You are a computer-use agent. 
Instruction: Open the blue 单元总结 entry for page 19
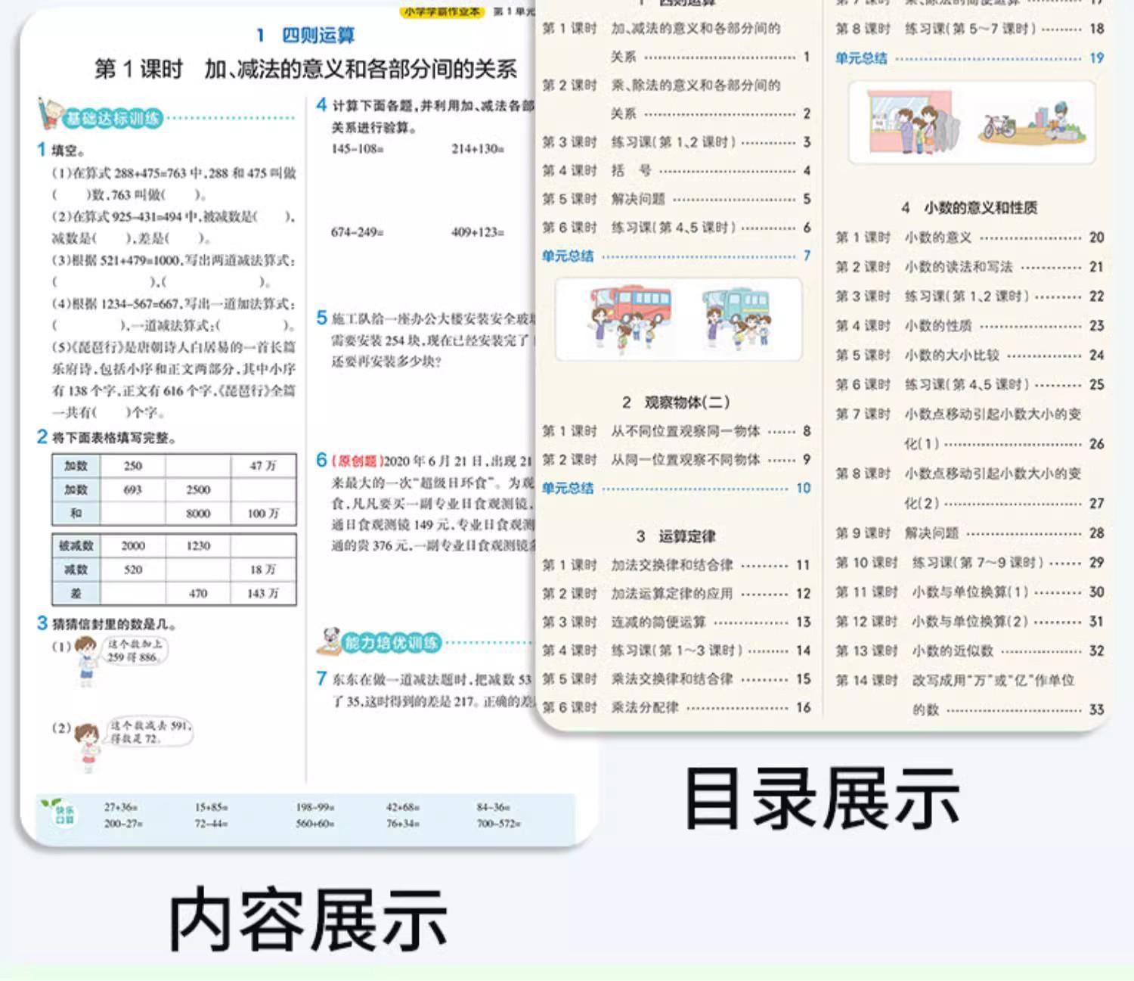[x=862, y=58]
